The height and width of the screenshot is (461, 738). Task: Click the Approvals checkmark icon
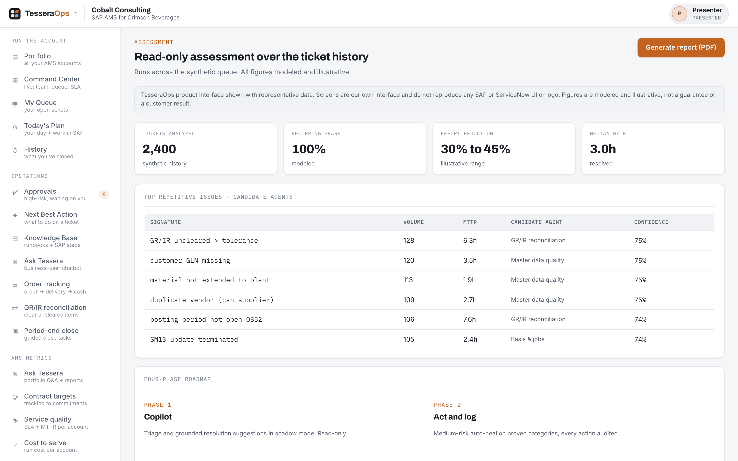tap(15, 192)
